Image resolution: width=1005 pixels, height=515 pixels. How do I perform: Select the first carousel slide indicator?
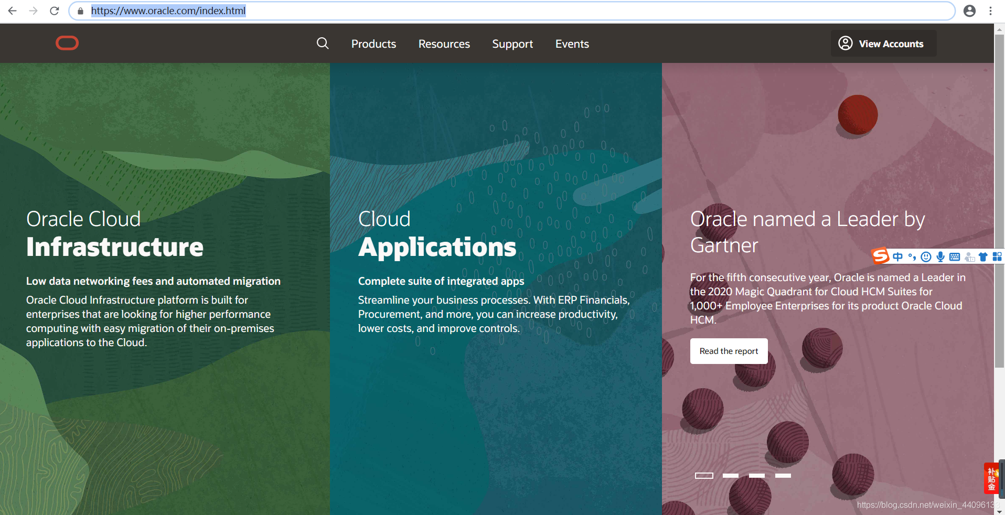pyautogui.click(x=704, y=476)
